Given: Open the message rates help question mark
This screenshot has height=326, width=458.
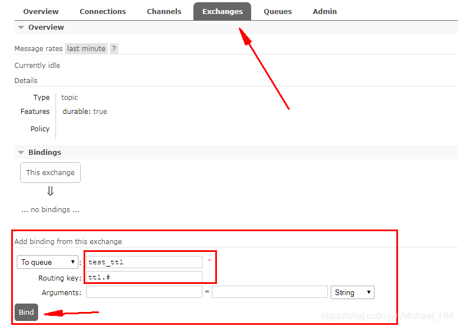Looking at the screenshot, I should (114, 48).
